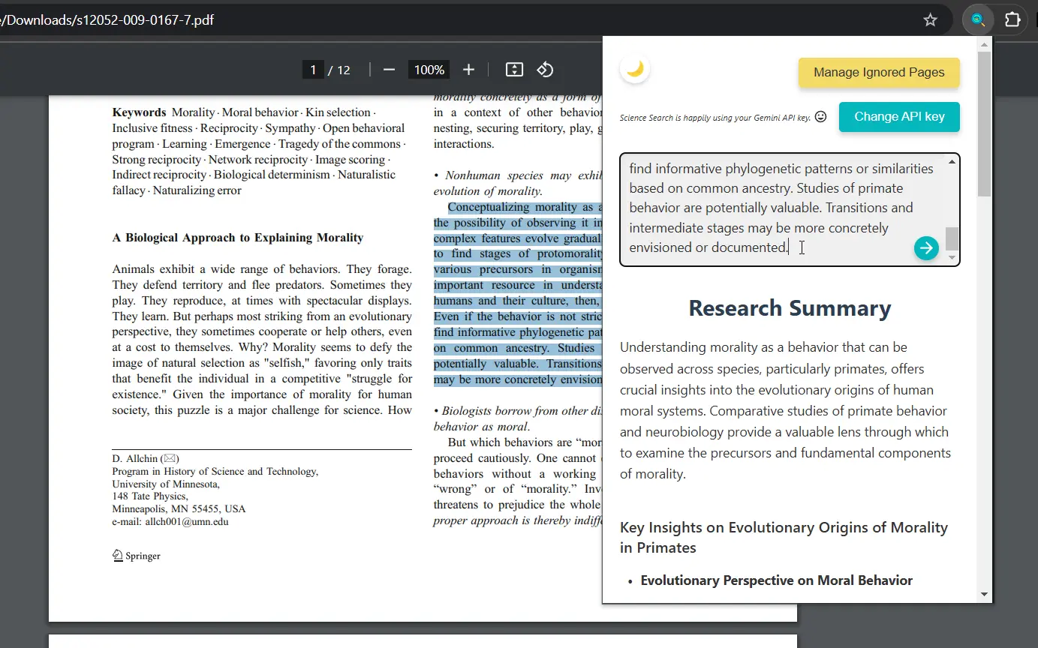Click 'Minneapolis, MN 55455, USA' address line
The height and width of the screenshot is (648, 1038).
pos(179,509)
